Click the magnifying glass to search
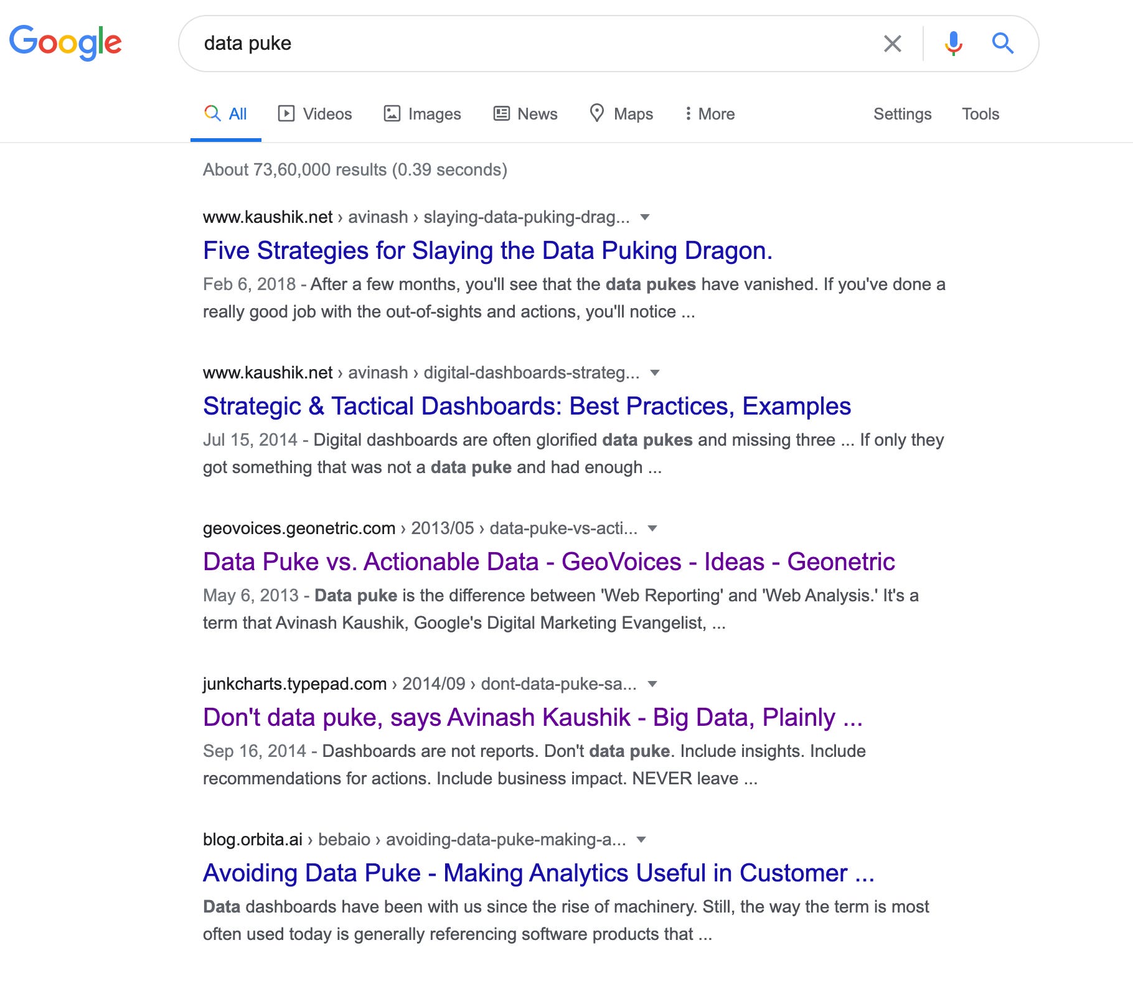The image size is (1133, 986). (1003, 44)
